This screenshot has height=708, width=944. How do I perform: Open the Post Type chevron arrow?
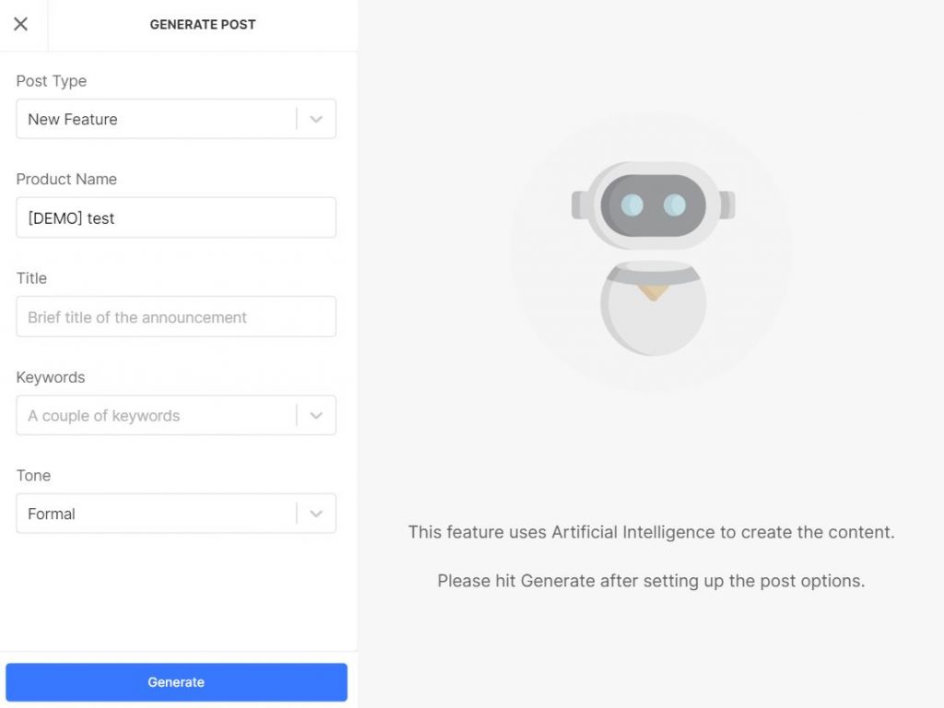click(316, 119)
